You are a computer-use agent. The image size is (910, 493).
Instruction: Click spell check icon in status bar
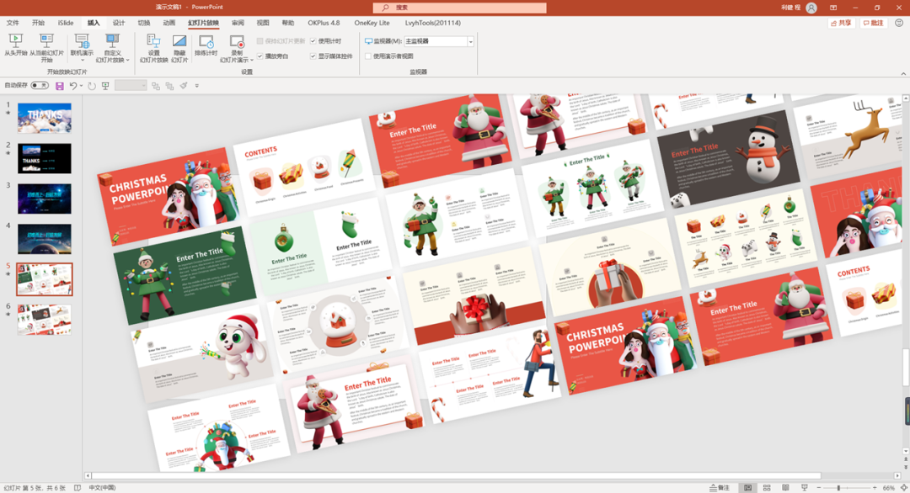(x=78, y=488)
